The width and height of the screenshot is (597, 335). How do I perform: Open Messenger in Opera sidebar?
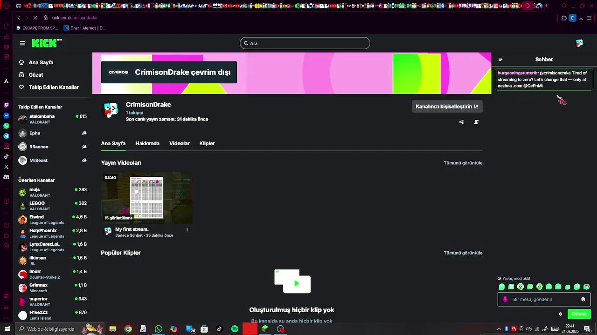[6, 116]
